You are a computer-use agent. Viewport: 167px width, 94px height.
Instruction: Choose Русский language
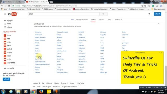click(x=81, y=67)
